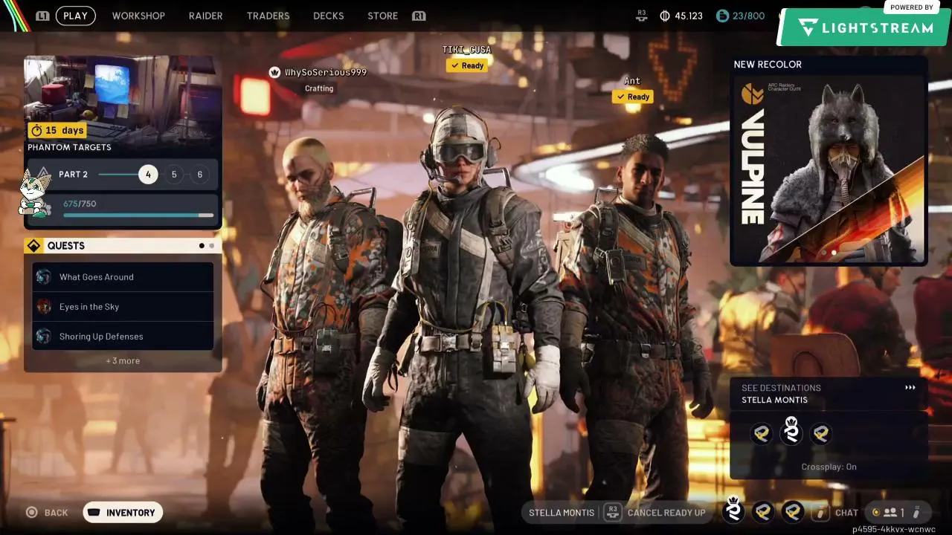Expand the +3 more quests list

(123, 361)
